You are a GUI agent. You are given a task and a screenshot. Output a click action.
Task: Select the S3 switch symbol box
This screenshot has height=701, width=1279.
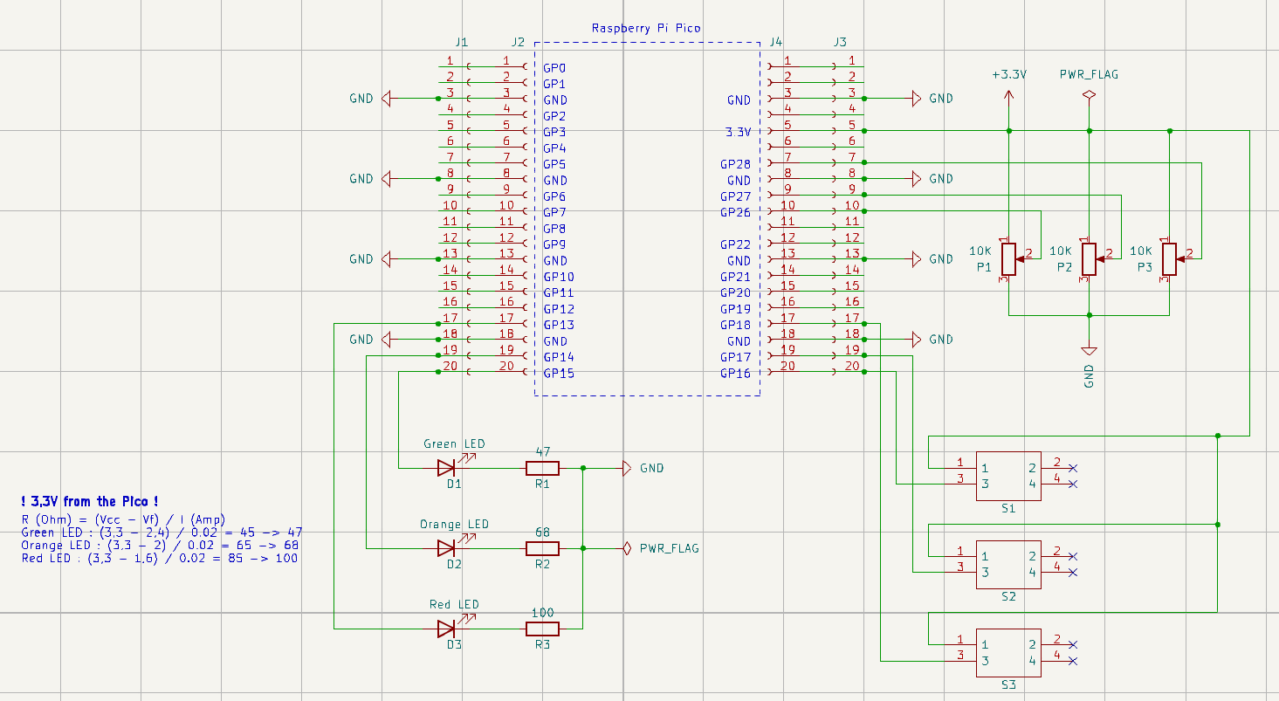coord(1008,652)
